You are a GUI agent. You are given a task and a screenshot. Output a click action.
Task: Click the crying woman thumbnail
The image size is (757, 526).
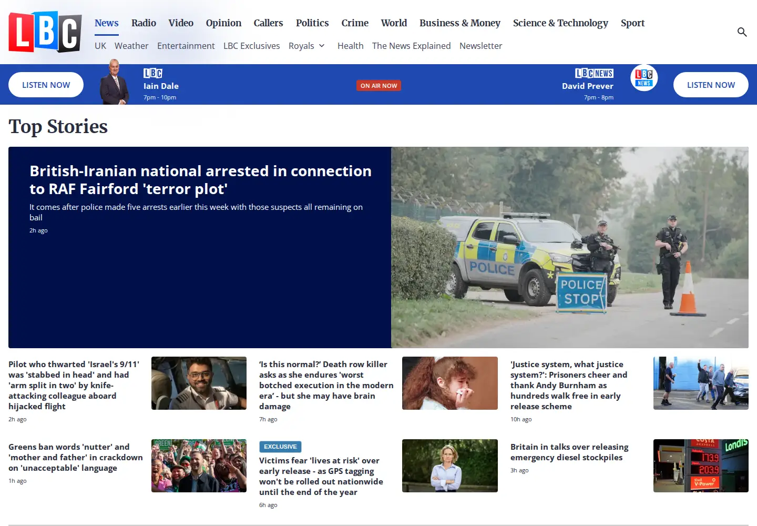pos(450,383)
